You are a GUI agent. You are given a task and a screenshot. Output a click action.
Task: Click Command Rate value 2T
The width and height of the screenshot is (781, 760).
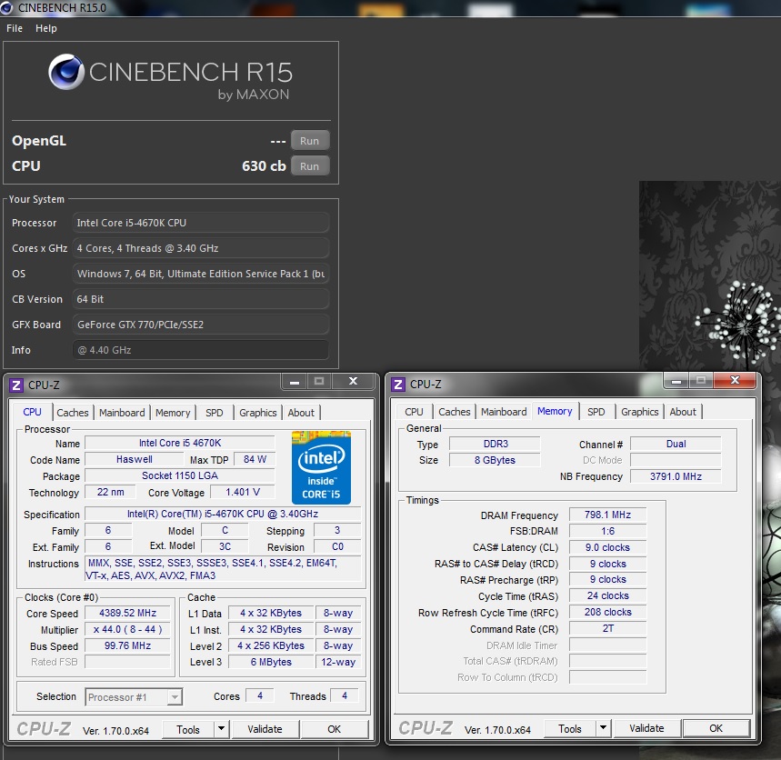click(607, 628)
